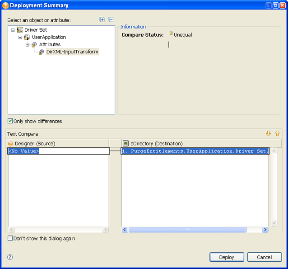Collapse the Driver Set node

13,30
